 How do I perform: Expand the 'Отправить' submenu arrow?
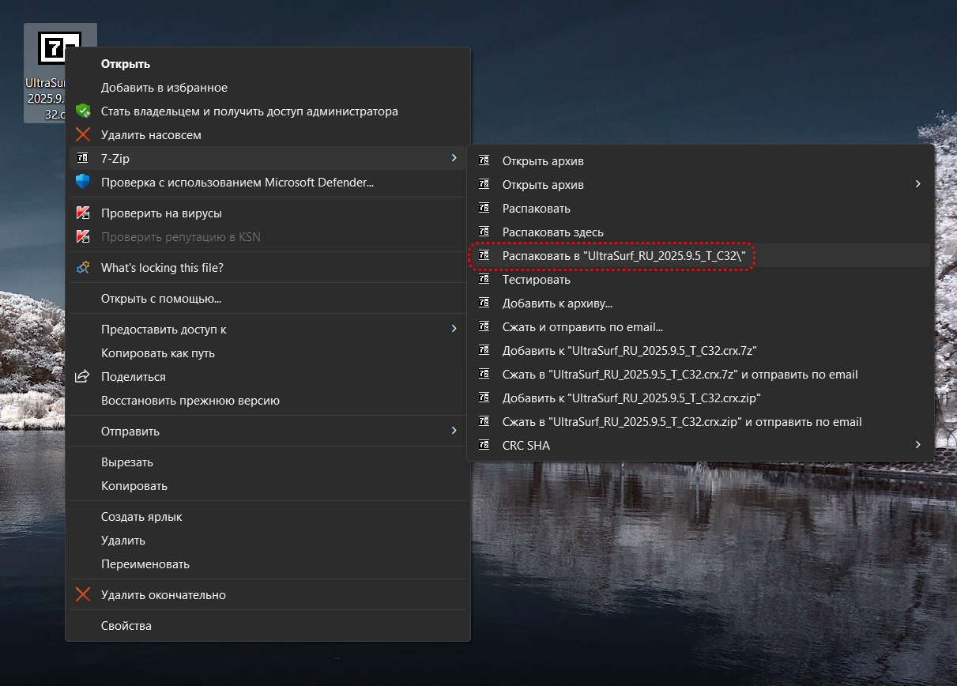(x=454, y=431)
